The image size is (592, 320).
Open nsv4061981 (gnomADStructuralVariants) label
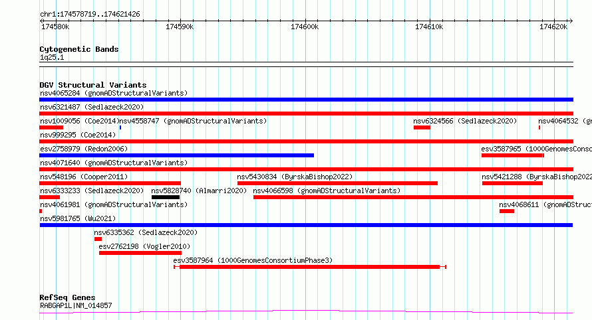pos(114,204)
